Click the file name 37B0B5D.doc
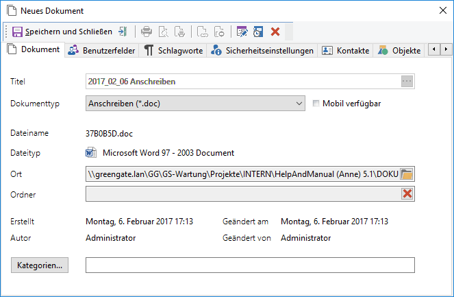The height and width of the screenshot is (297, 454). point(109,134)
